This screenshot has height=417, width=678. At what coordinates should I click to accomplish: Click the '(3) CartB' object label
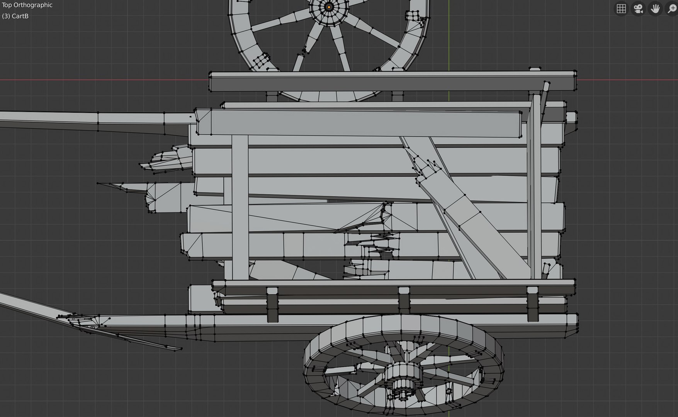(15, 16)
